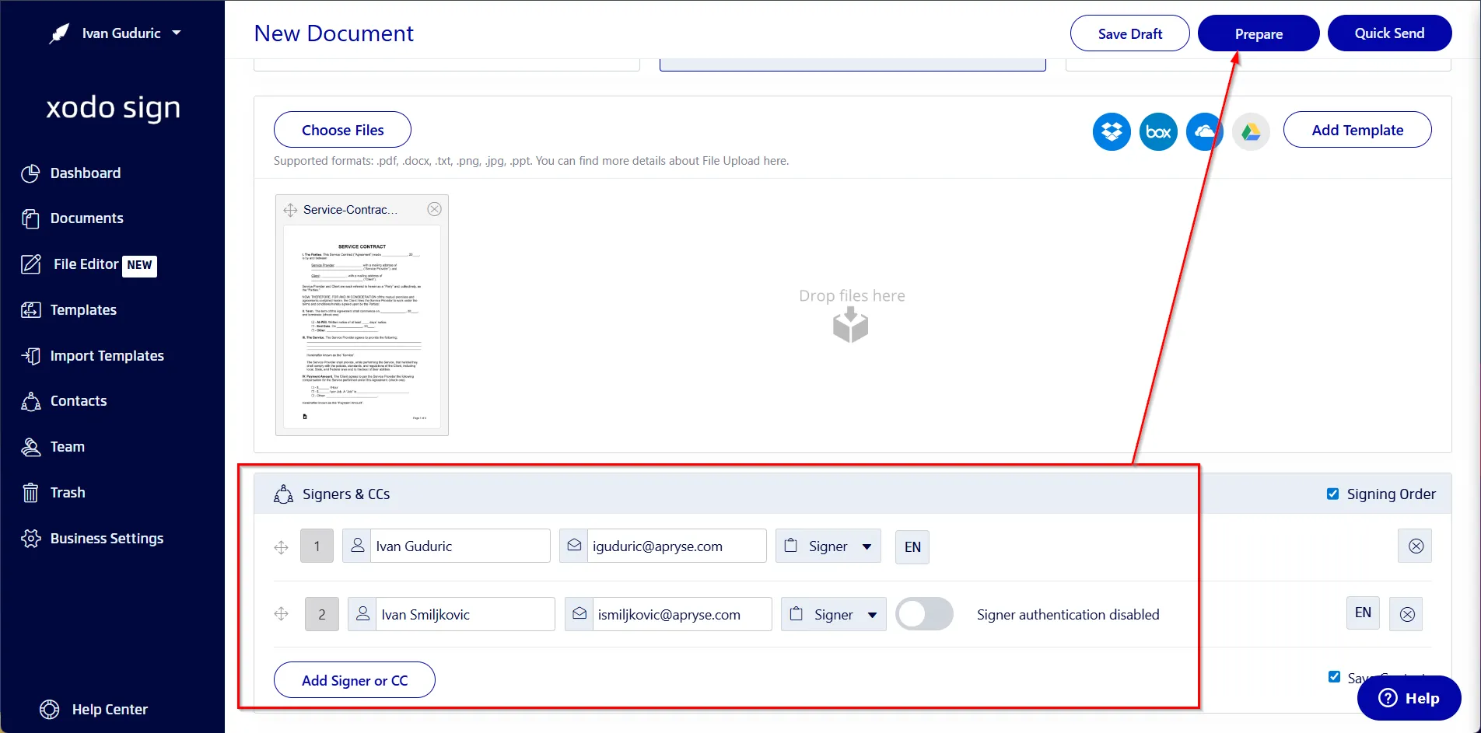Remove signer Ivan Smiljkovic
Screen dimensions: 1481x733
pos(1406,614)
